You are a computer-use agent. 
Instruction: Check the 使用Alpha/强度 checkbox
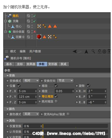68,114
